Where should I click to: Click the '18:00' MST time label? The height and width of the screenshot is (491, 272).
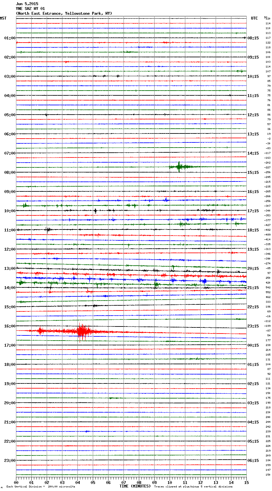click(x=10, y=365)
